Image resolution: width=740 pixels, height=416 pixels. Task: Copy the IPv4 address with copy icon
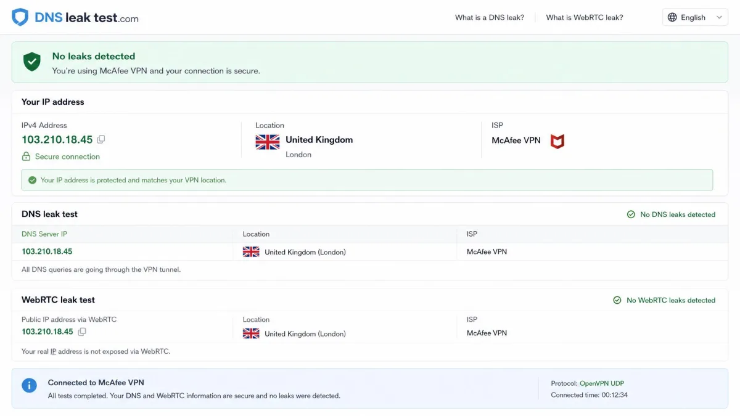tap(101, 139)
